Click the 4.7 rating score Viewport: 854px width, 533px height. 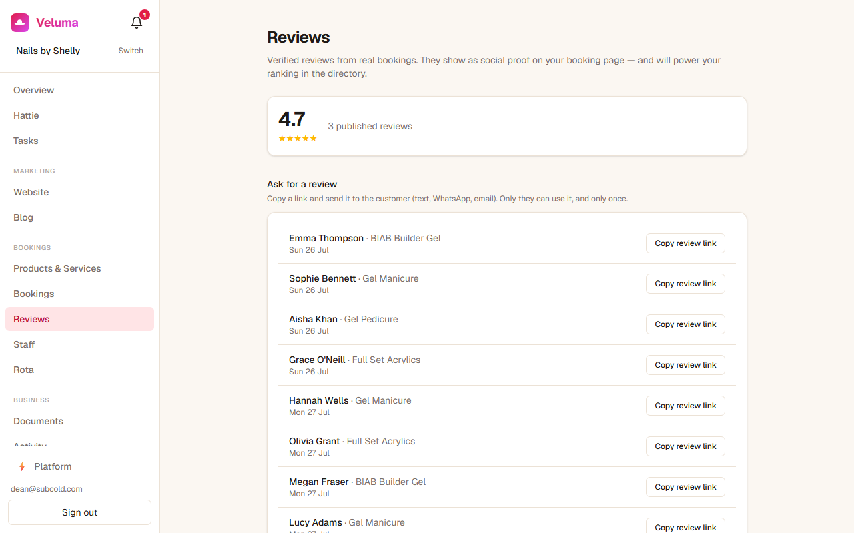click(x=292, y=119)
